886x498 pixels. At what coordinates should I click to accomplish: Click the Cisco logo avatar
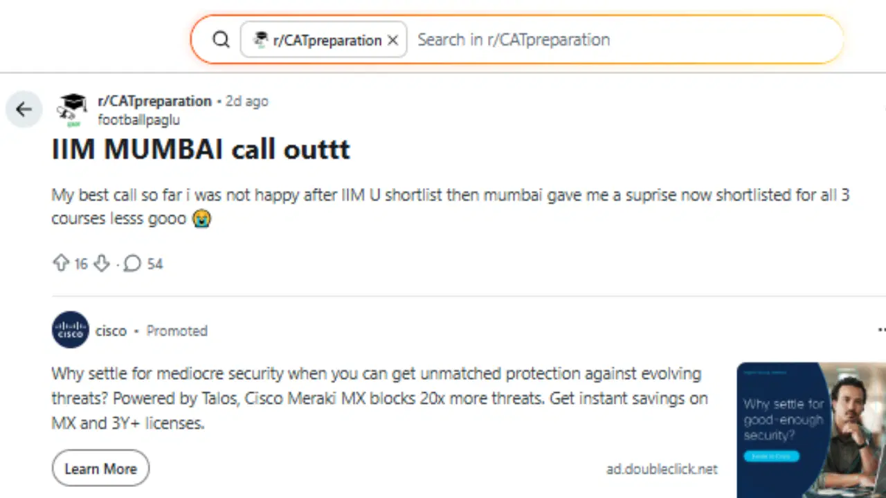click(x=71, y=330)
